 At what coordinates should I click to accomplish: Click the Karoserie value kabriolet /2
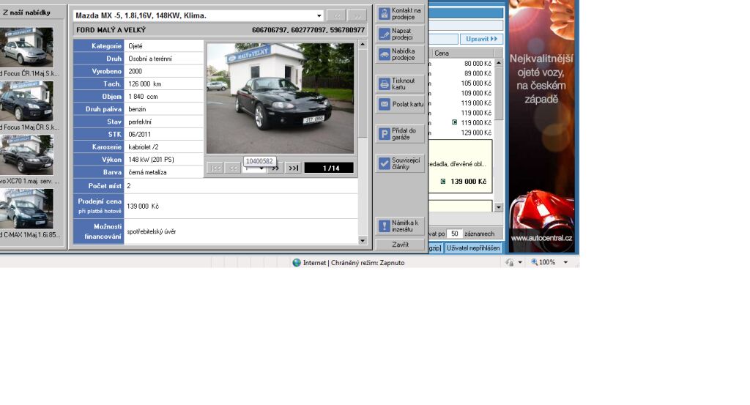pos(144,146)
